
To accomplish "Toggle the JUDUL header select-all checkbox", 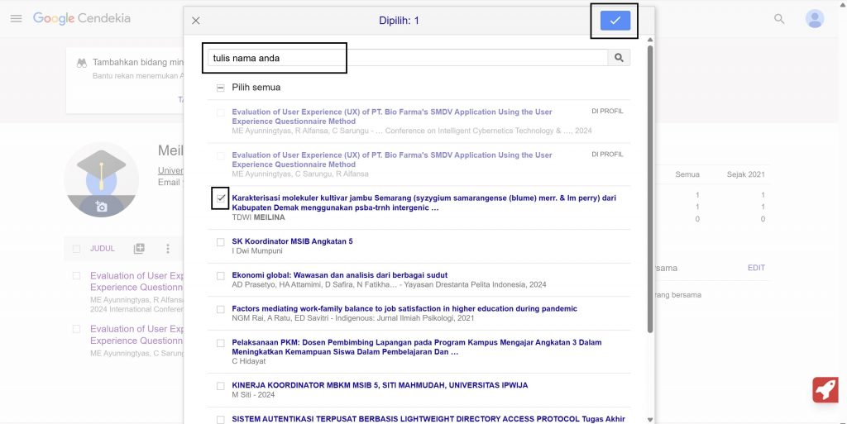I will (76, 249).
